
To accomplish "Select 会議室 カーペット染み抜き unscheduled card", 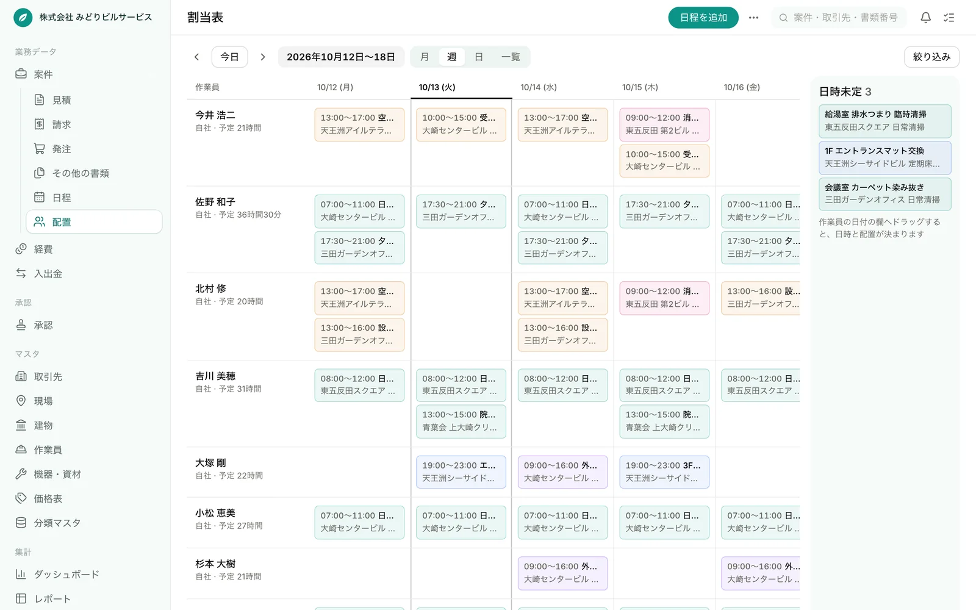I will [884, 194].
